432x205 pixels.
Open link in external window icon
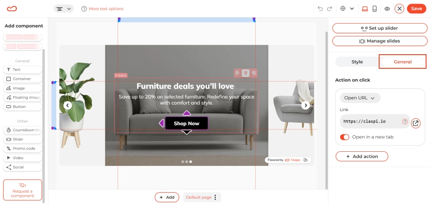416,123
